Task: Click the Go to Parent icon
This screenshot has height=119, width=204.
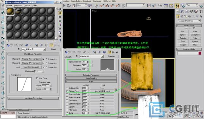Action: (55, 45)
